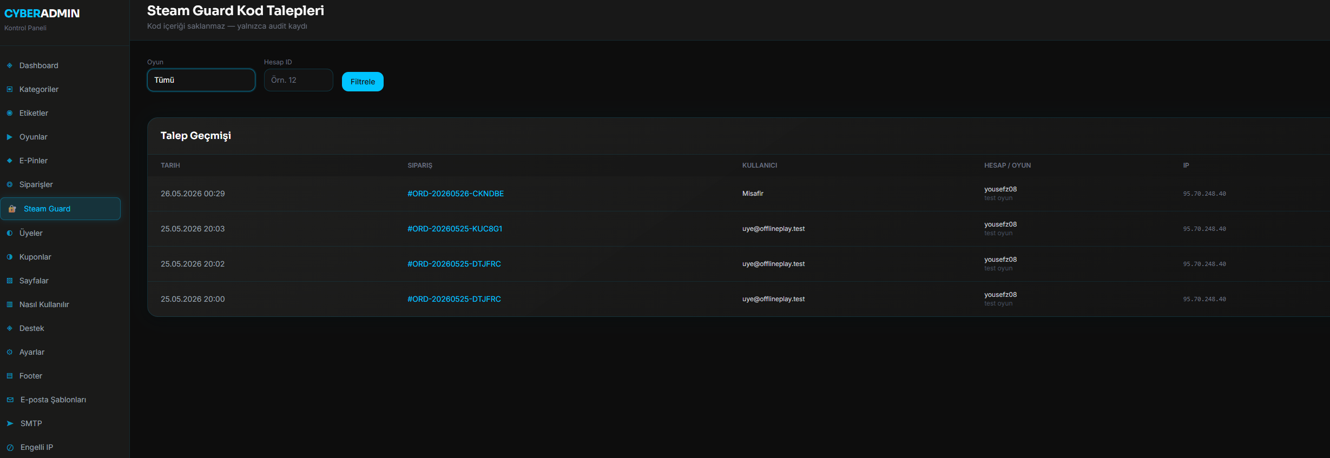Click the date 26.05.2026 00:29
Viewport: 1330px width, 458px height.
coord(193,194)
